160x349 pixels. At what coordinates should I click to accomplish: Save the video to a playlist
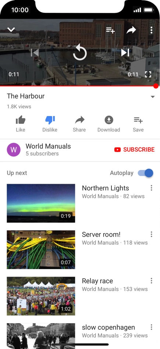pos(138,124)
